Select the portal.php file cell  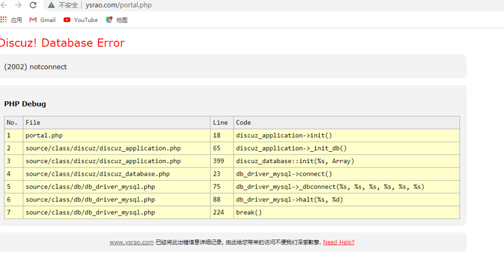tap(117, 135)
